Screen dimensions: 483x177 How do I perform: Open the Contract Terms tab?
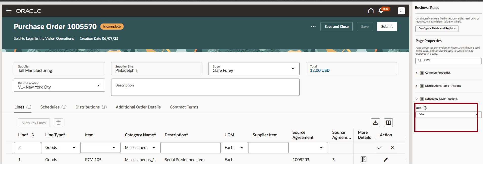184,107
